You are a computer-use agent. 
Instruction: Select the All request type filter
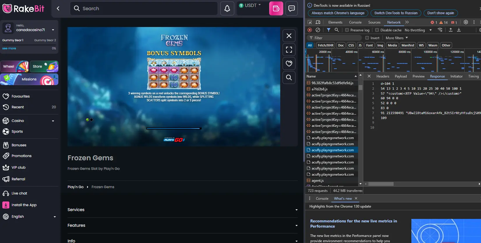[310, 45]
